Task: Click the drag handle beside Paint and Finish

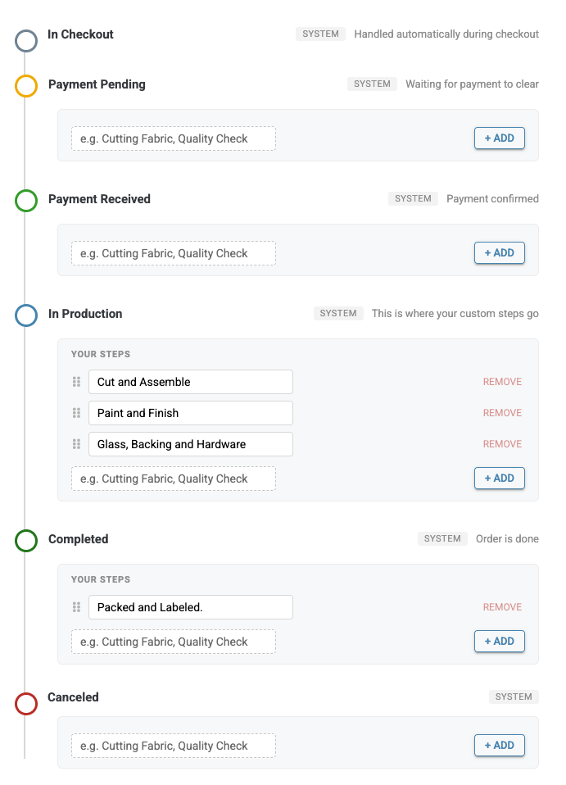Action: [76, 412]
